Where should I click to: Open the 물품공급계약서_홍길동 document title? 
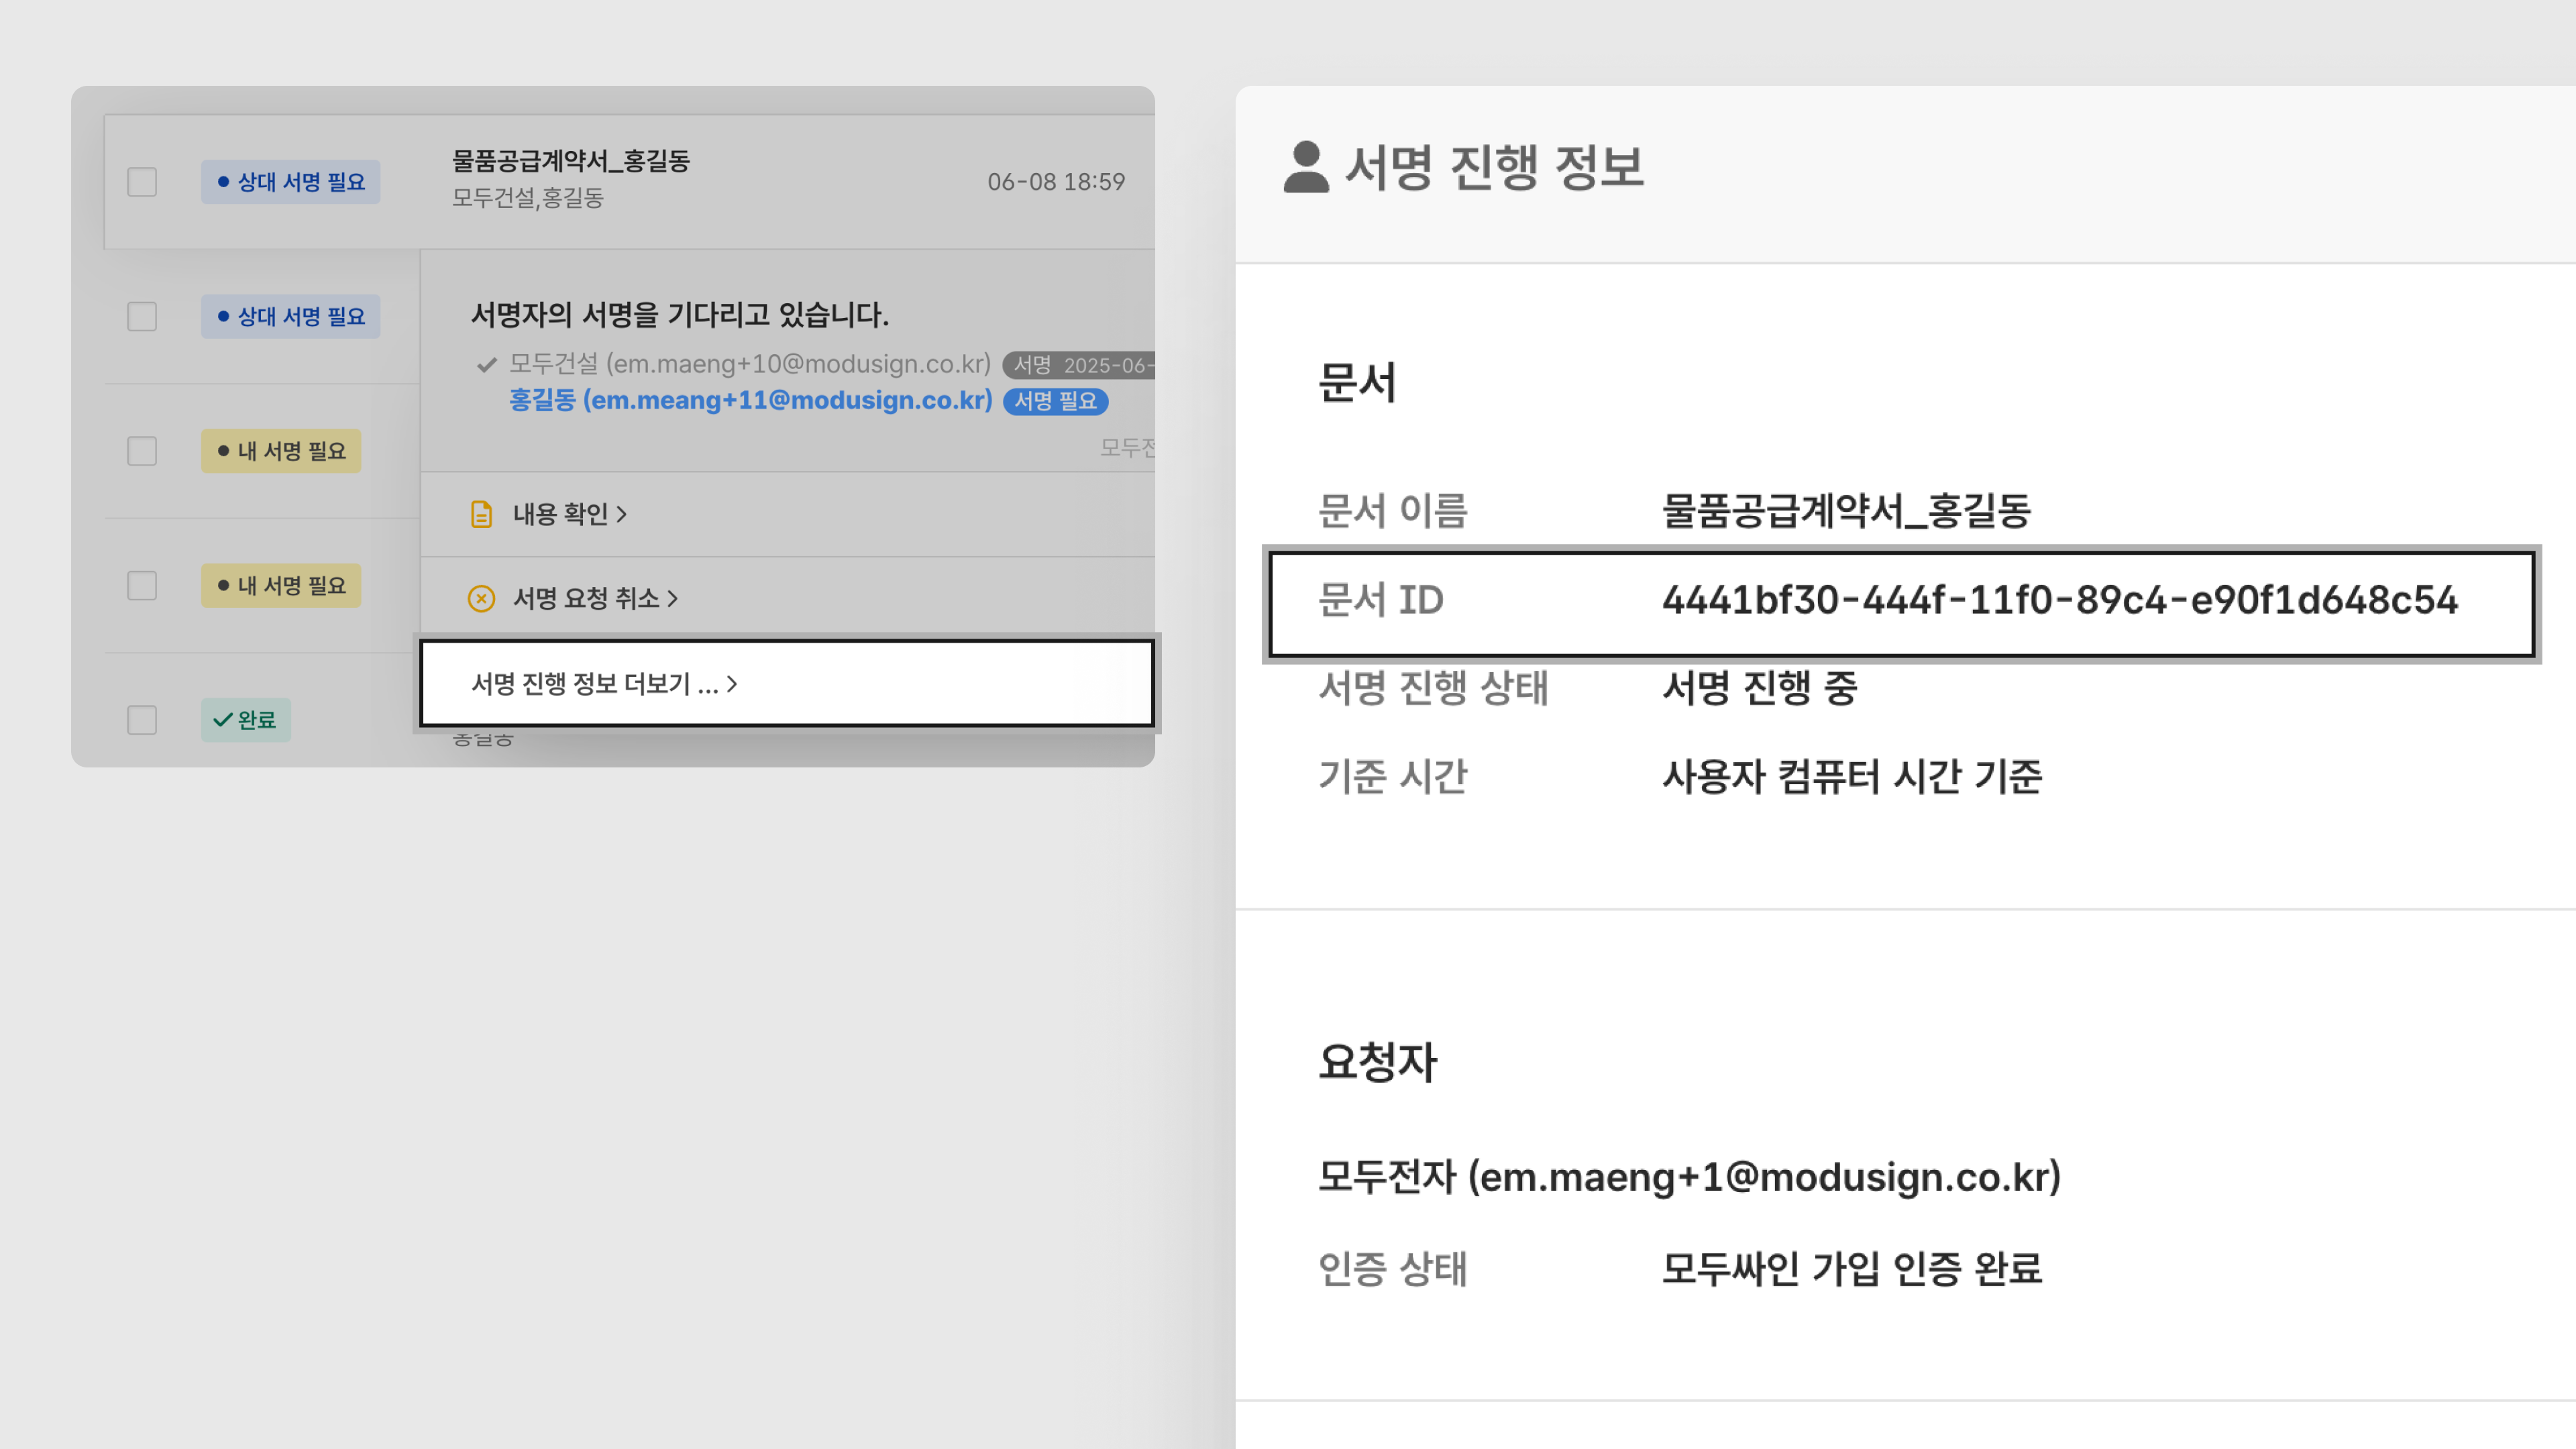570,161
